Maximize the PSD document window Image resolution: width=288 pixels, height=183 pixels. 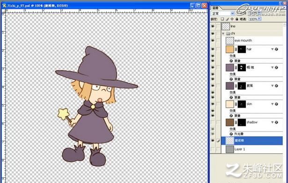[199, 6]
